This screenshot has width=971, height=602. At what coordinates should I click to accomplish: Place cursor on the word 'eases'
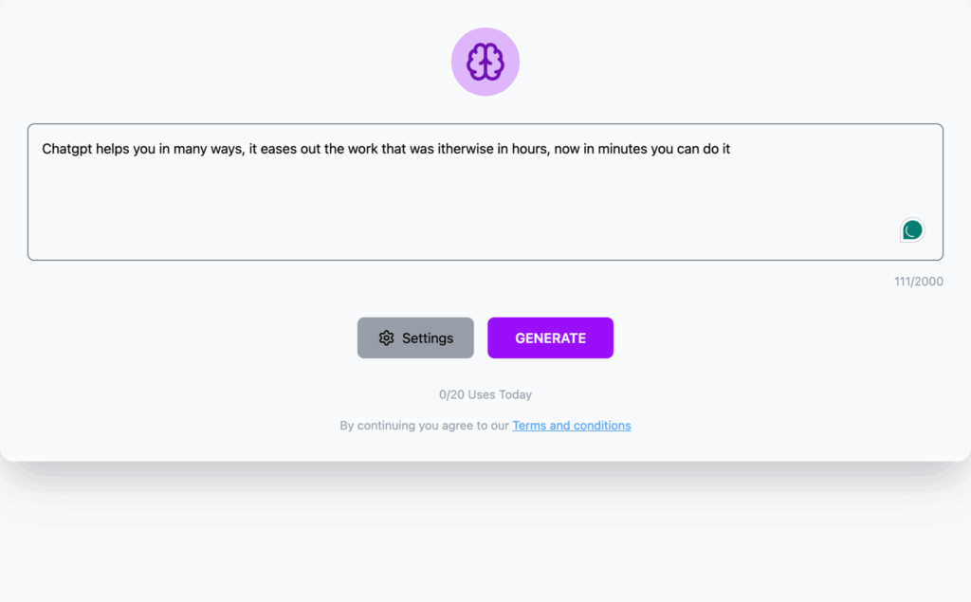pyautogui.click(x=279, y=149)
